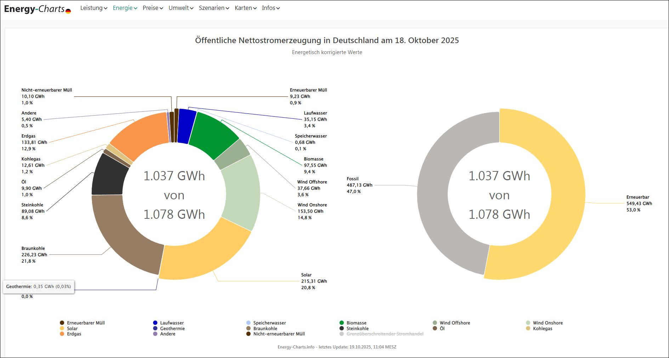Open the Umwelt menu
The width and height of the screenshot is (669, 358).
coord(181,8)
